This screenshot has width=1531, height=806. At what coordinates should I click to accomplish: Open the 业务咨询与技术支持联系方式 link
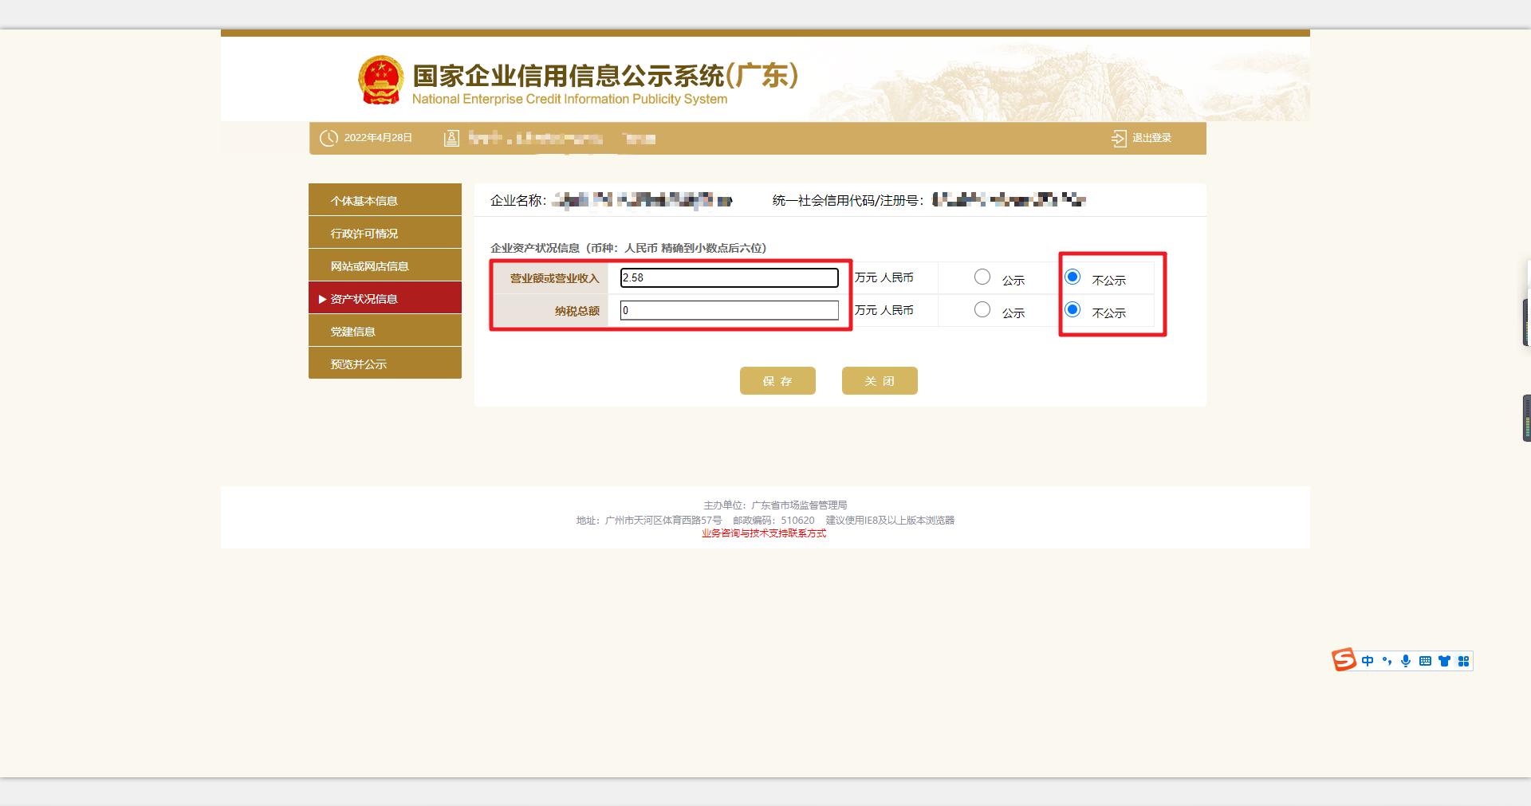click(x=764, y=533)
